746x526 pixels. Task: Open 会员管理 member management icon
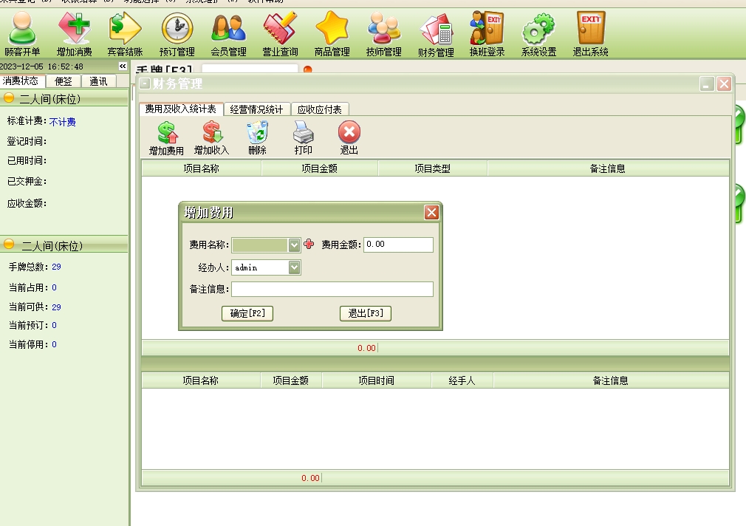[x=228, y=30]
